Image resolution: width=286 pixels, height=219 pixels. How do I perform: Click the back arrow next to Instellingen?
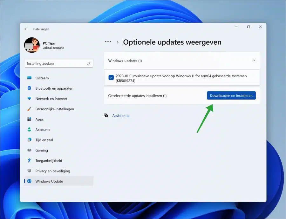(26, 29)
